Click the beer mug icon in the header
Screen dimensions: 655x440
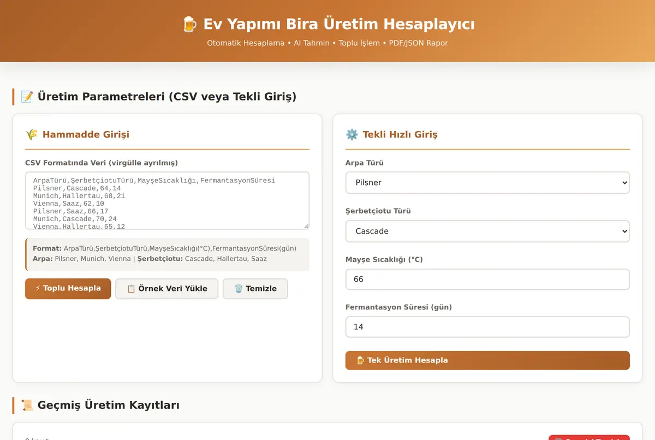189,24
